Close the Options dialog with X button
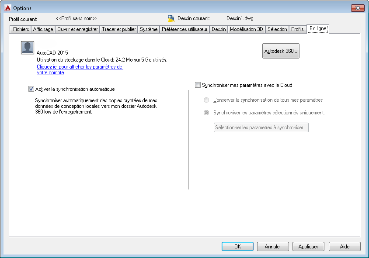Viewport: 369px width, 258px height. click(358, 8)
